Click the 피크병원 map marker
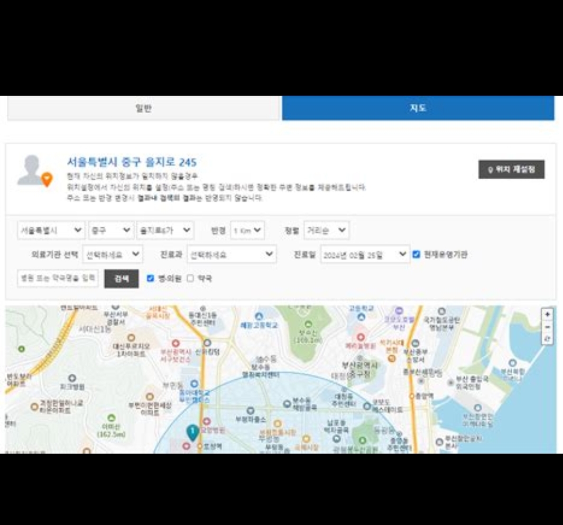 click(x=72, y=378)
